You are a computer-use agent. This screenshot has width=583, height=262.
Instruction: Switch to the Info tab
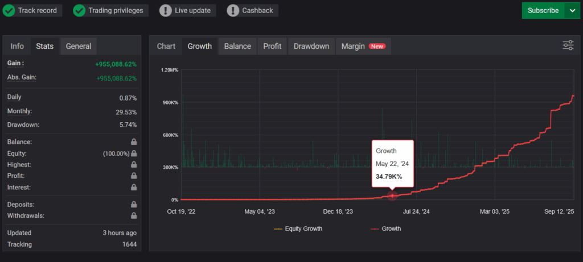coord(17,46)
